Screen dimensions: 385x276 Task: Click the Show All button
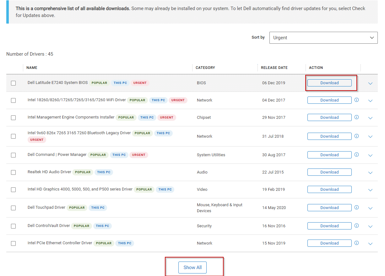point(192,267)
